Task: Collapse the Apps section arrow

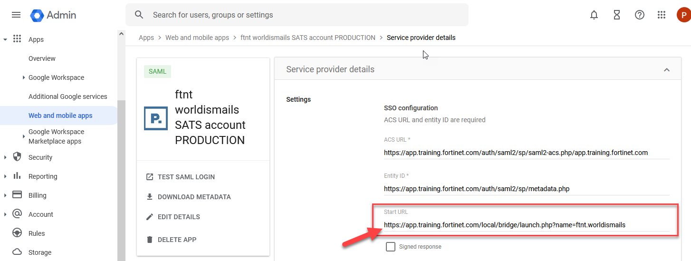Action: click(5, 39)
